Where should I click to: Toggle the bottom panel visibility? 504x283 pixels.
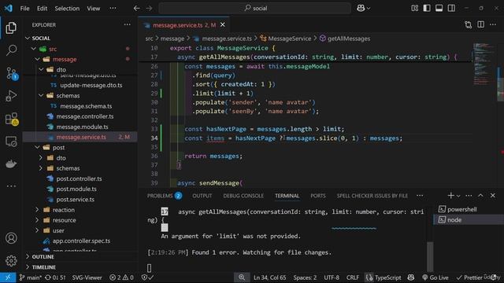pos(439,9)
